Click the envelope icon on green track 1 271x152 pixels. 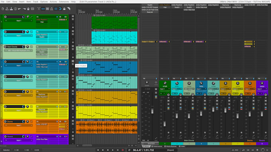31,17
